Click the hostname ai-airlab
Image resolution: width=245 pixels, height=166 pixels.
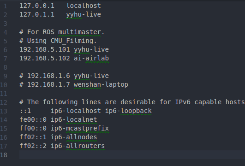[x=91, y=58]
